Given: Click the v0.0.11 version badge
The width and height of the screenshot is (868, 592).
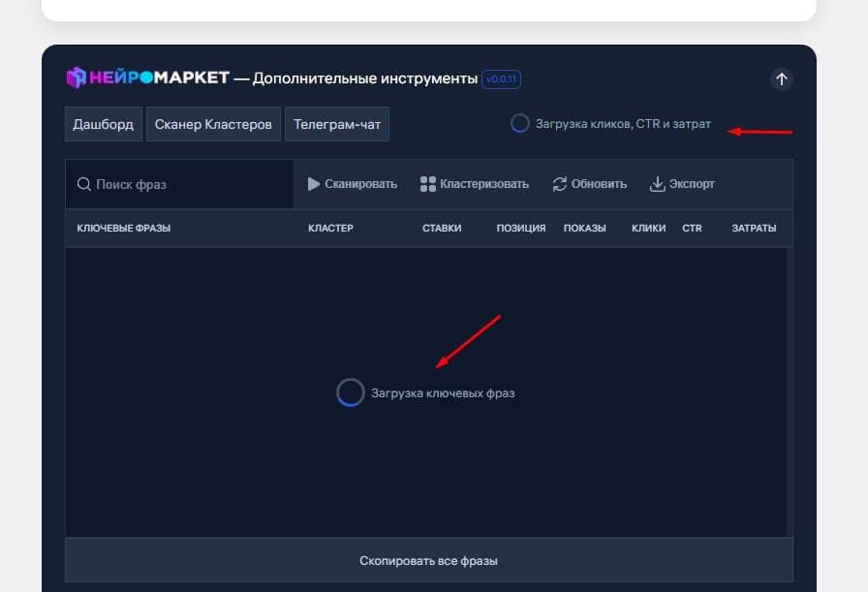Looking at the screenshot, I should click(501, 79).
